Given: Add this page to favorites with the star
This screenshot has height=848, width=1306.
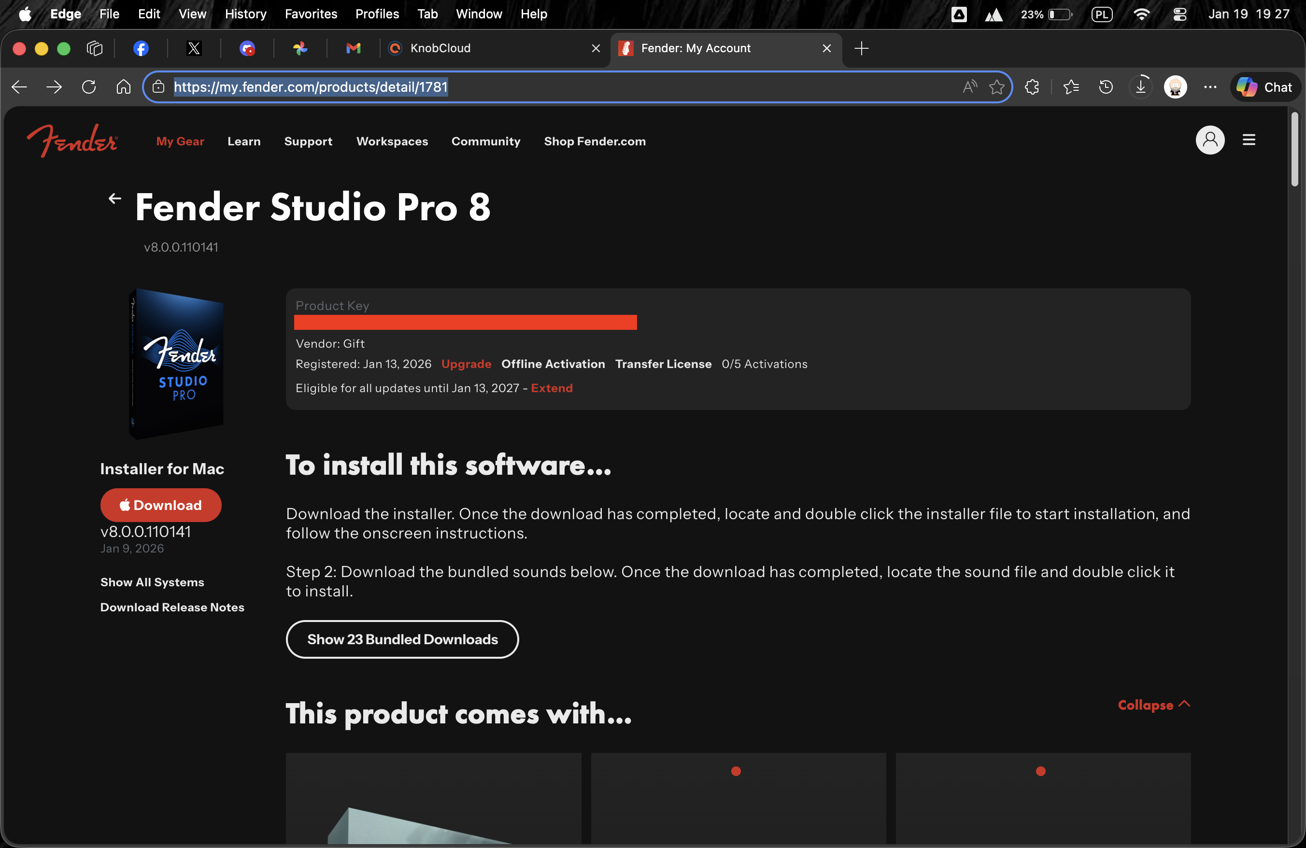Looking at the screenshot, I should [996, 86].
